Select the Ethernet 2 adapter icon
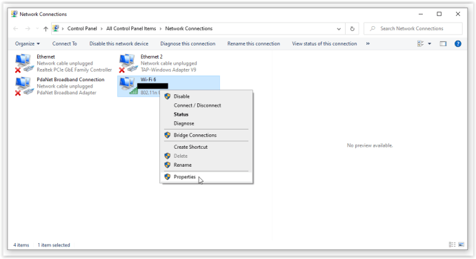The width and height of the screenshot is (476, 259). tap(128, 63)
